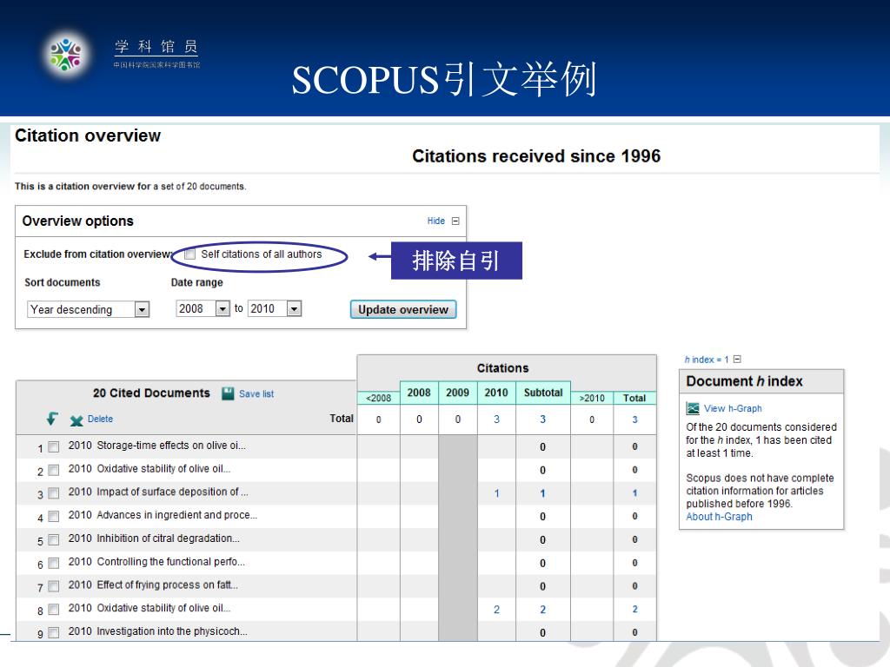Open the date range start year 2008 dropdown

(x=203, y=308)
